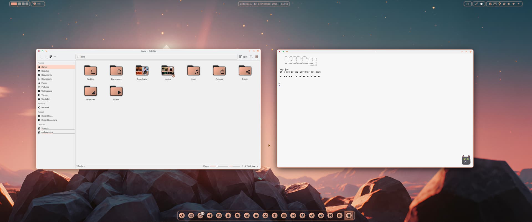Image resolution: width=532 pixels, height=222 pixels.
Task: Open the Downloads folder icon
Action: point(142,71)
